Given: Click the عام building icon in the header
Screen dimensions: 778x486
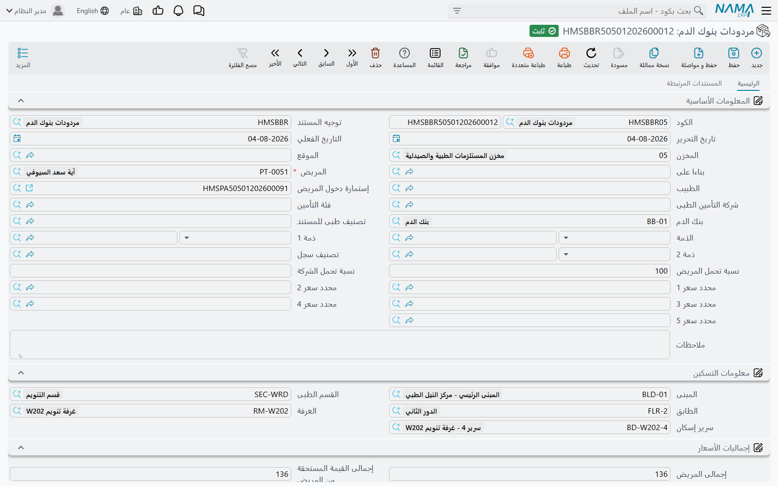Looking at the screenshot, I should click(138, 11).
